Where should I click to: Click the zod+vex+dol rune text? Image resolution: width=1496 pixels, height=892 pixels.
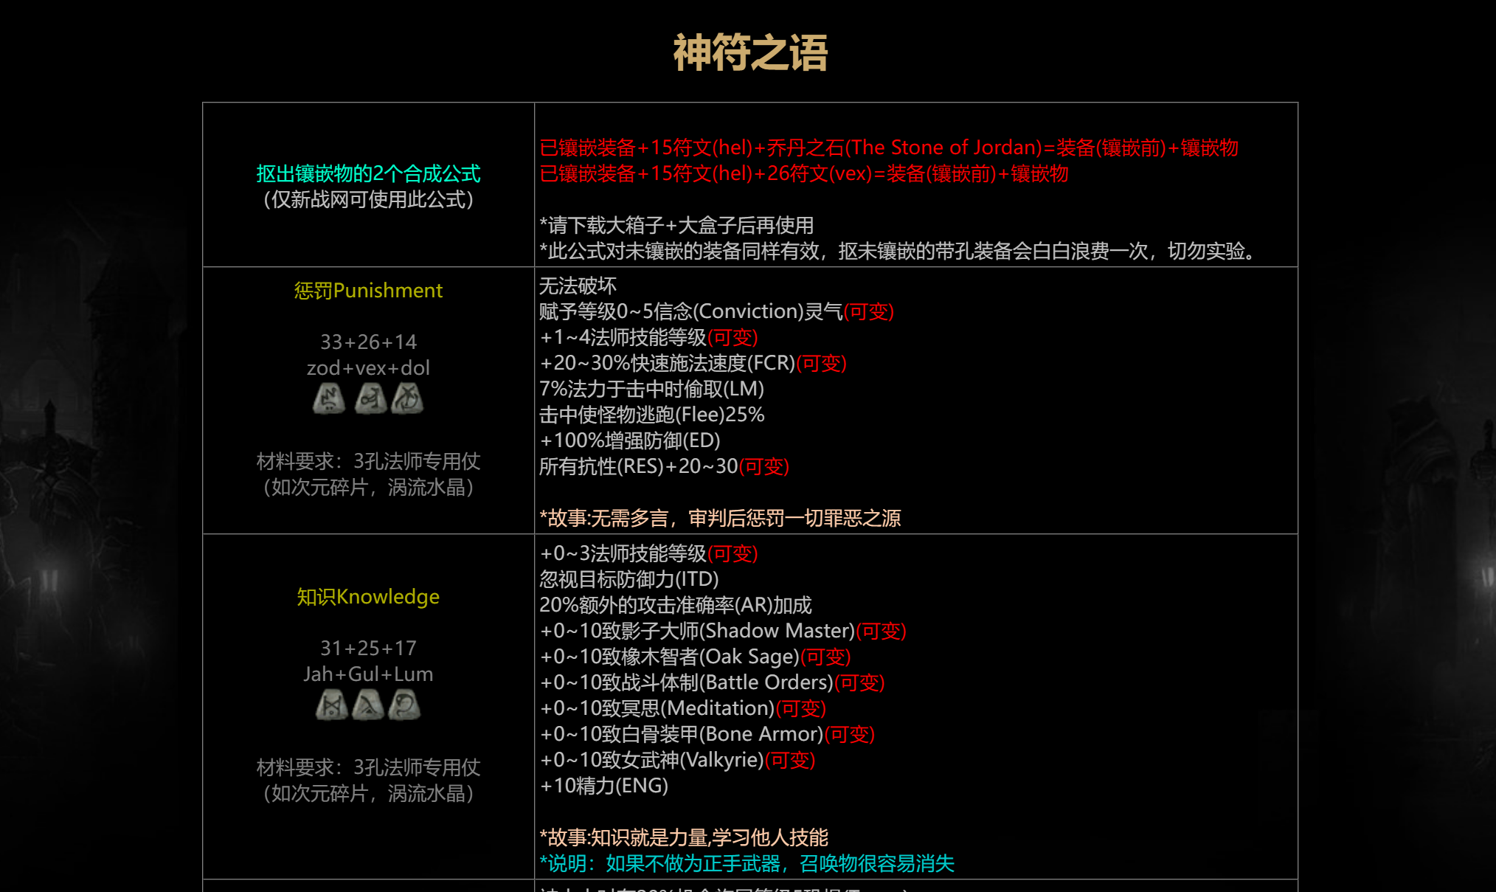pos(368,368)
